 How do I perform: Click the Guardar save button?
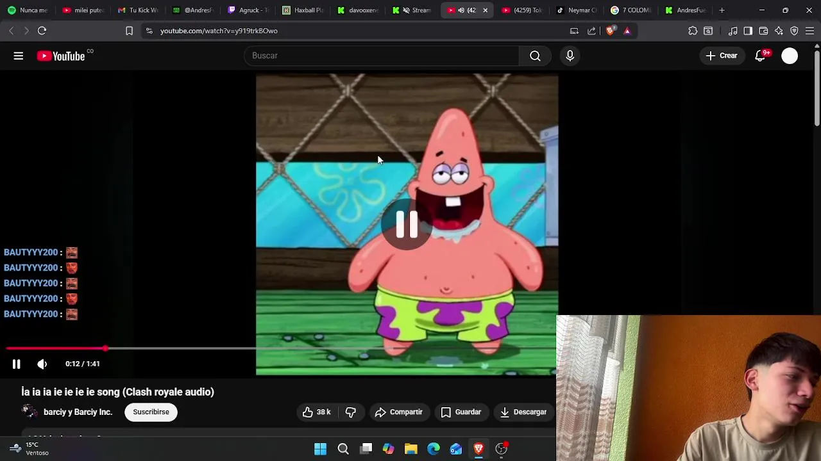pos(461,412)
